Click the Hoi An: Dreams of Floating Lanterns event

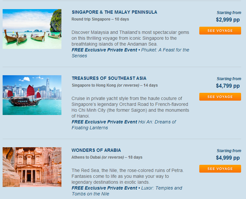pyautogui.click(x=124, y=125)
